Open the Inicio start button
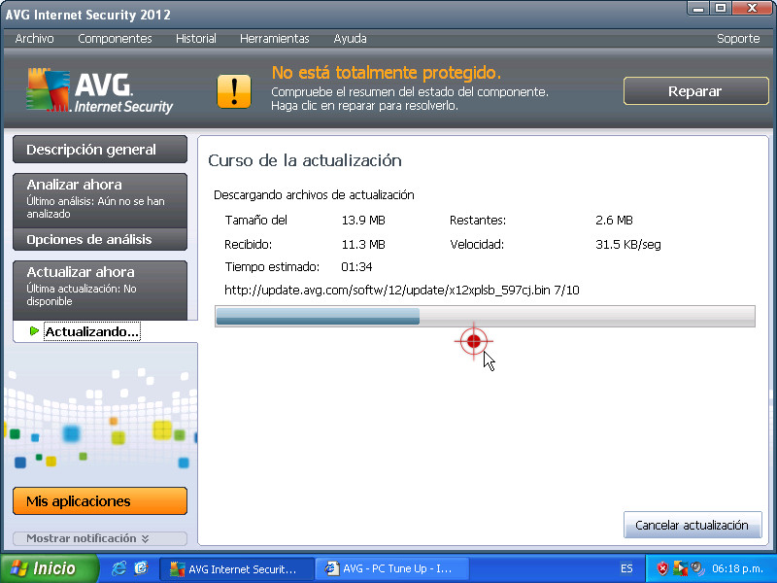777x583 pixels. coord(48,568)
